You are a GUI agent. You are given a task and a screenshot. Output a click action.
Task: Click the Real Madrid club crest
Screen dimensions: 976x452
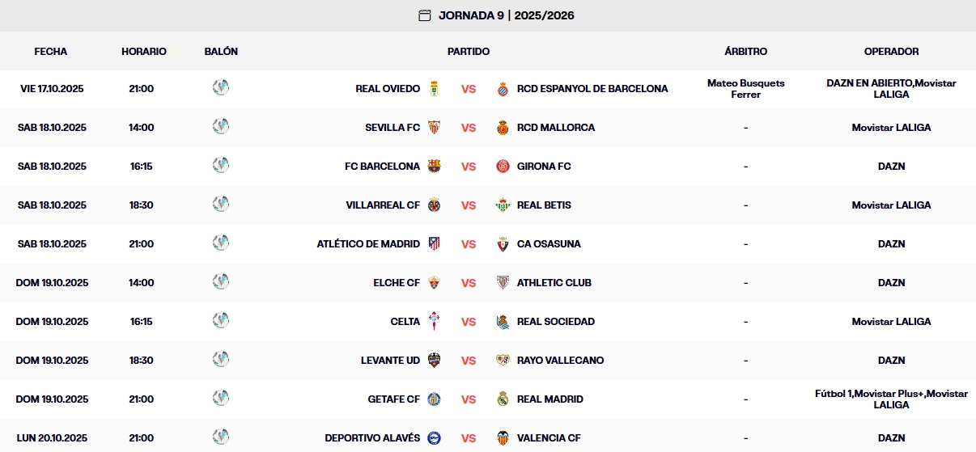[x=503, y=399]
